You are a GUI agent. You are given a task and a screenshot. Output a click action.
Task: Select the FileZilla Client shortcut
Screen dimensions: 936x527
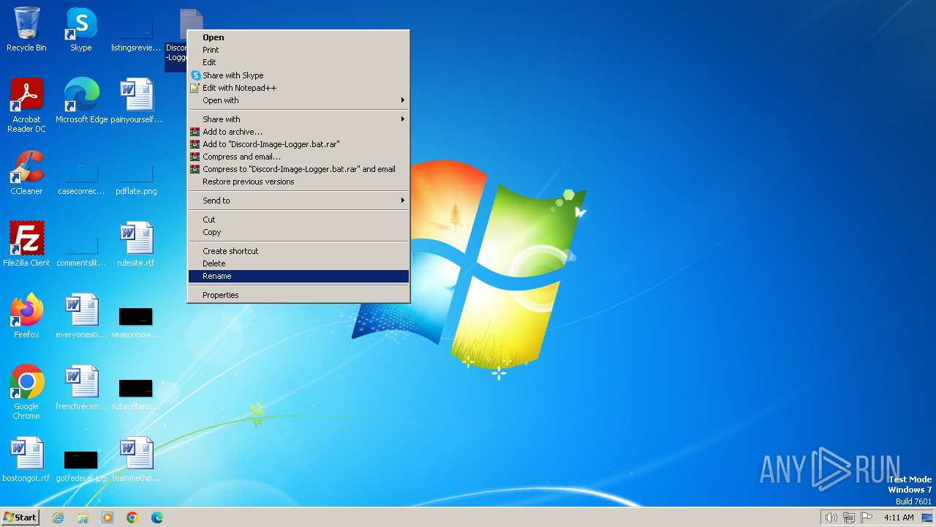coord(26,244)
